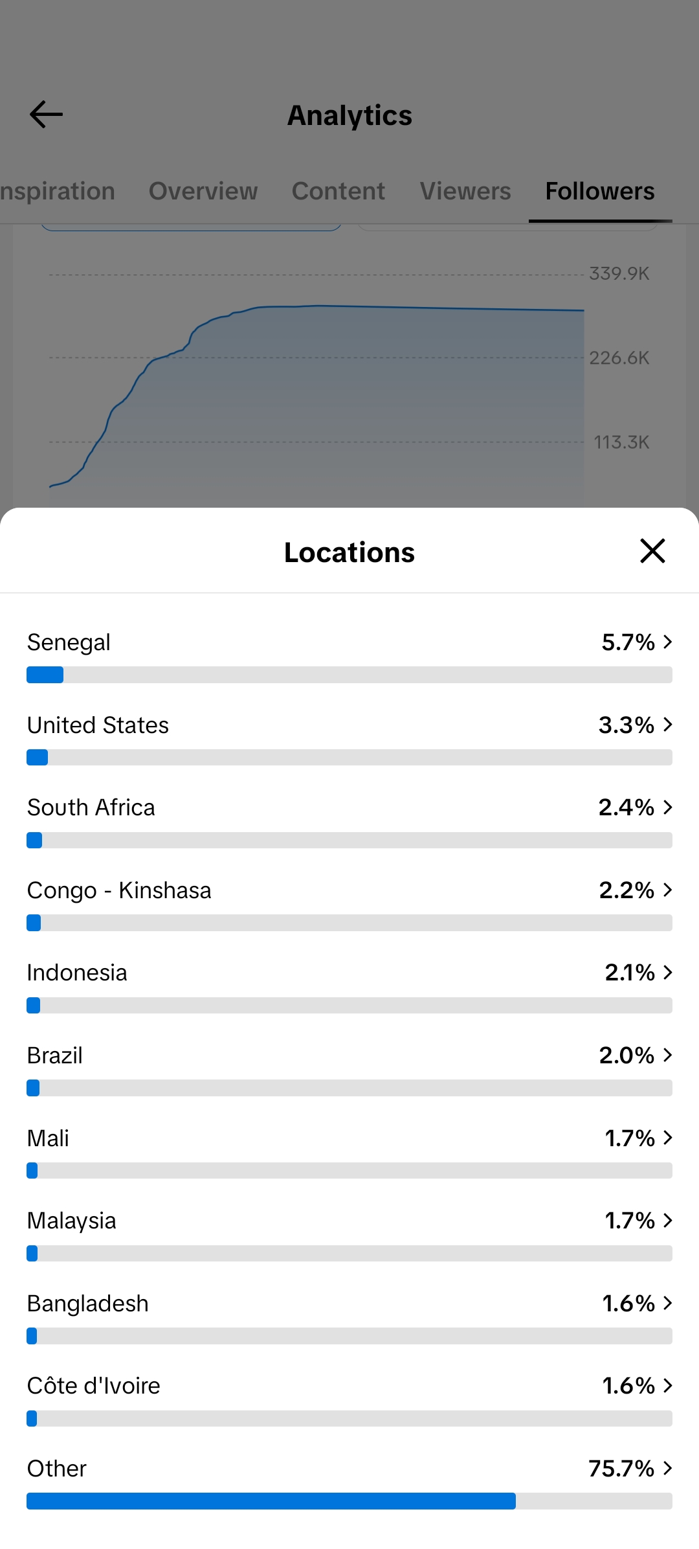The height and width of the screenshot is (1549, 699).
Task: Click the Other 75.7% progress bar
Action: [349, 1501]
